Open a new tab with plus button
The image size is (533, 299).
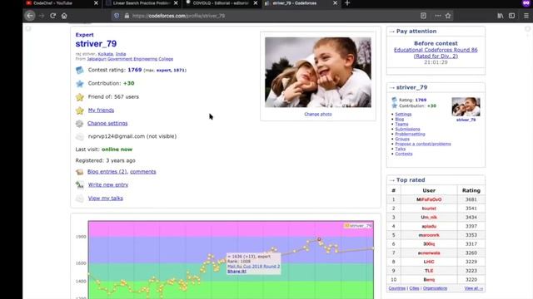pos(347,3)
